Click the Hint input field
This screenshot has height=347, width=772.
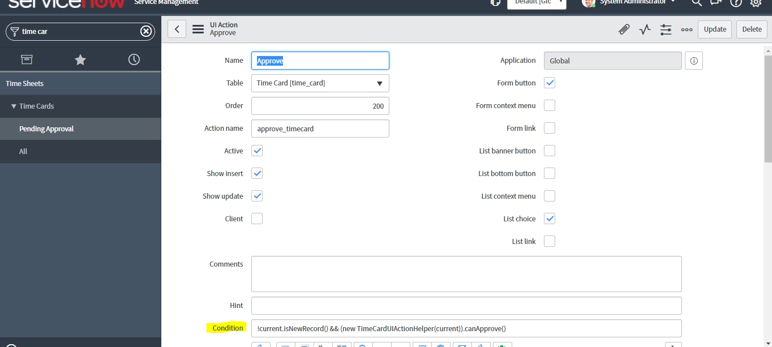pos(466,306)
